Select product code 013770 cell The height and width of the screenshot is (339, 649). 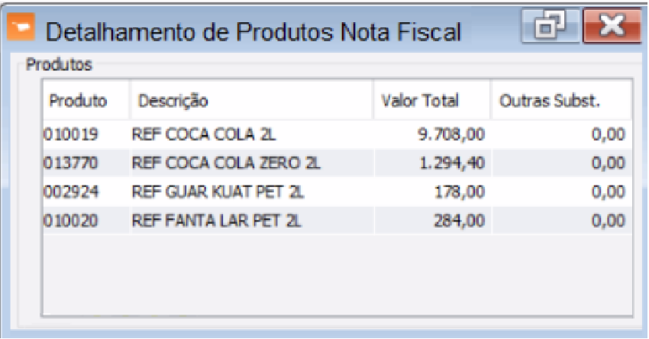pos(64,163)
